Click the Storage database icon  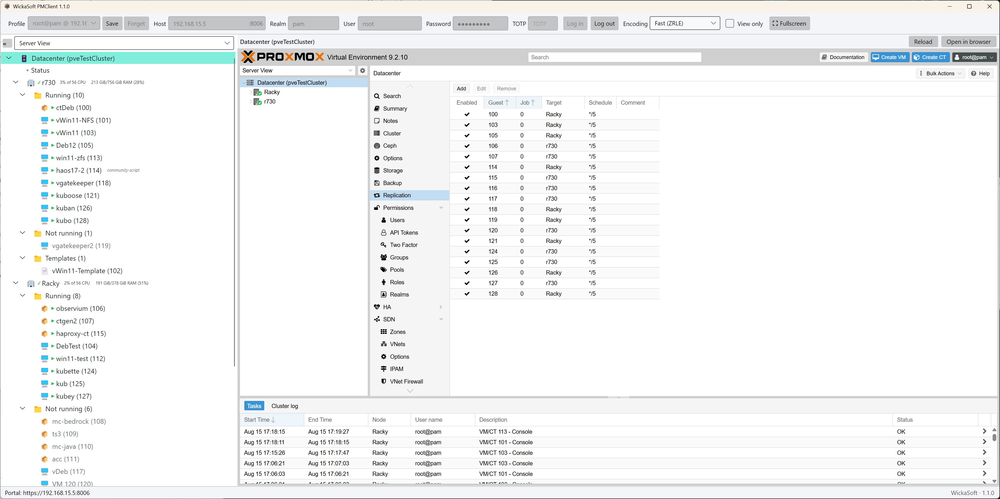click(377, 171)
